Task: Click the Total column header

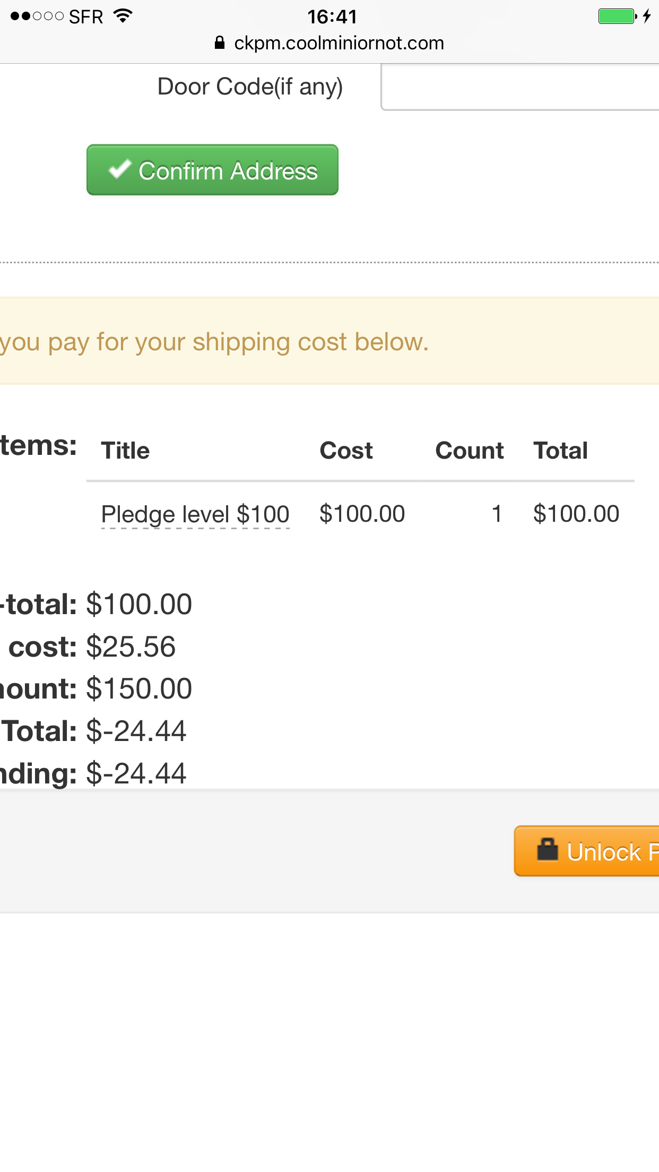Action: 561,451
